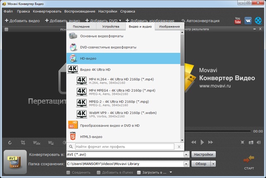Click the Настройки button beside format field
The height and width of the screenshot is (178, 266).
tap(204, 155)
